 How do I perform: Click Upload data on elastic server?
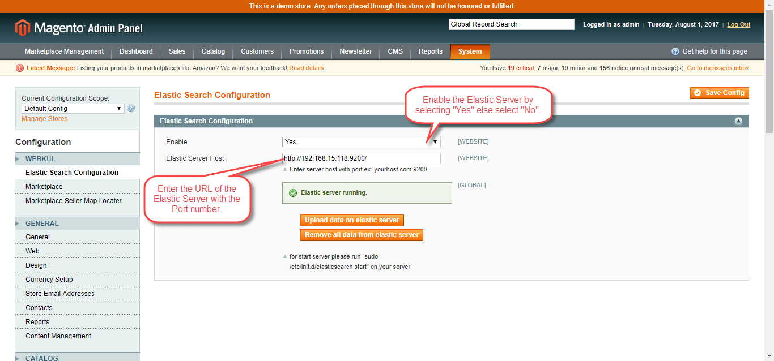[x=352, y=220]
